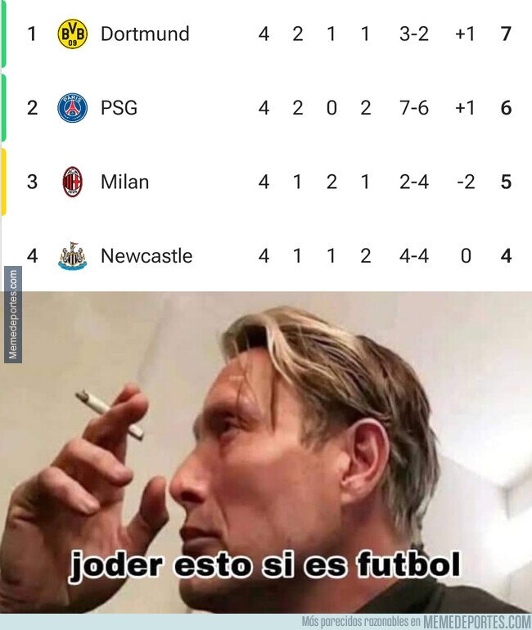Click the yellow bar beside Milan
Viewport: 532px width, 630px height.
[3, 182]
